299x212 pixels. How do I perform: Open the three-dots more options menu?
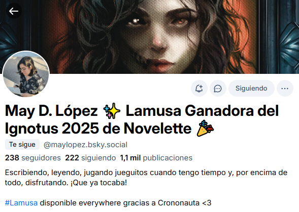coord(285,89)
